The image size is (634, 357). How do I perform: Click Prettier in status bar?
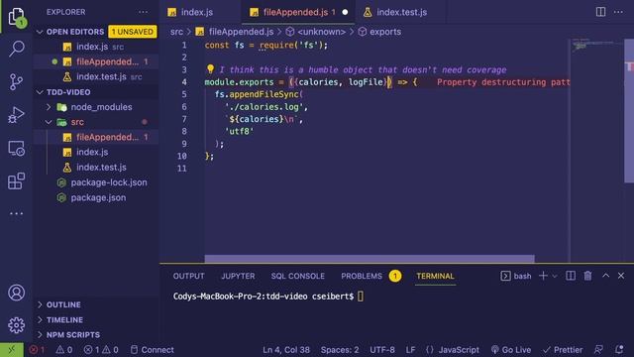pyautogui.click(x=563, y=350)
